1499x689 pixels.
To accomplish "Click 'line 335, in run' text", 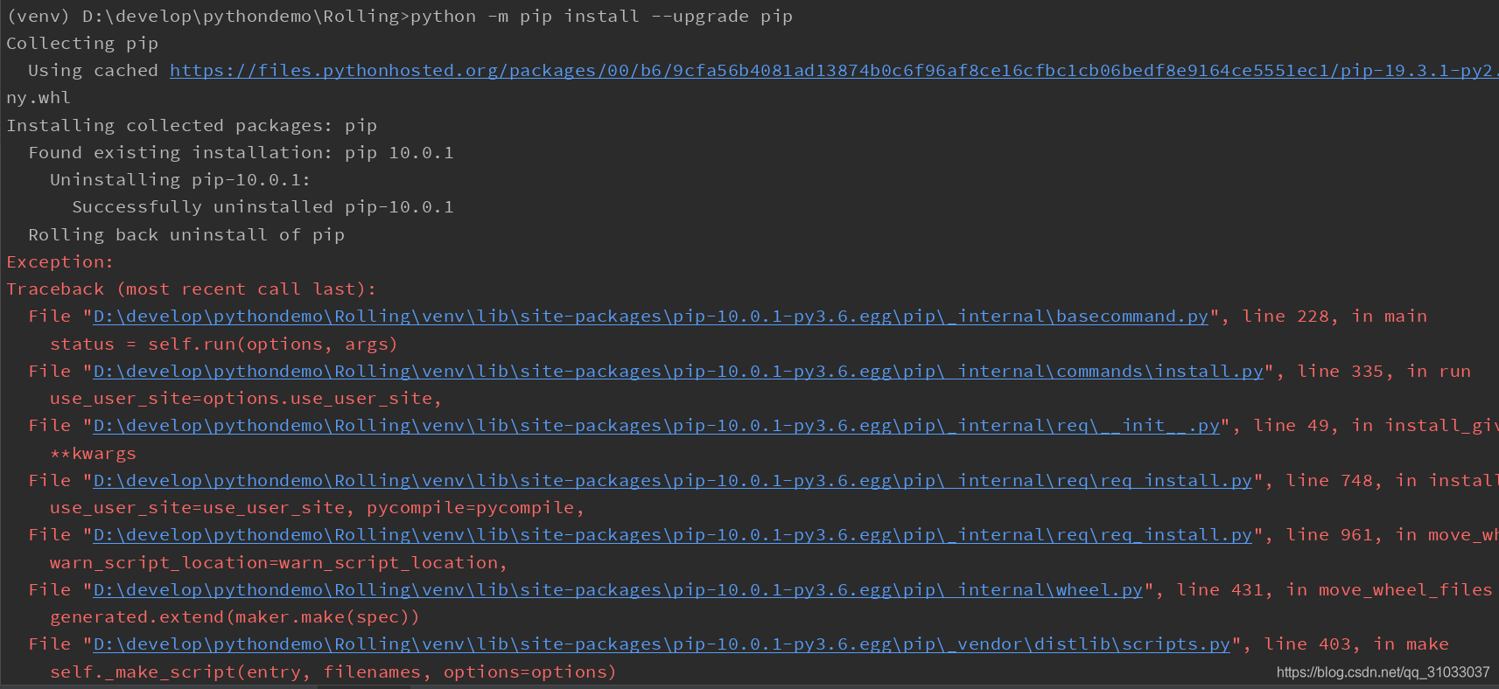I will click(x=1383, y=372).
